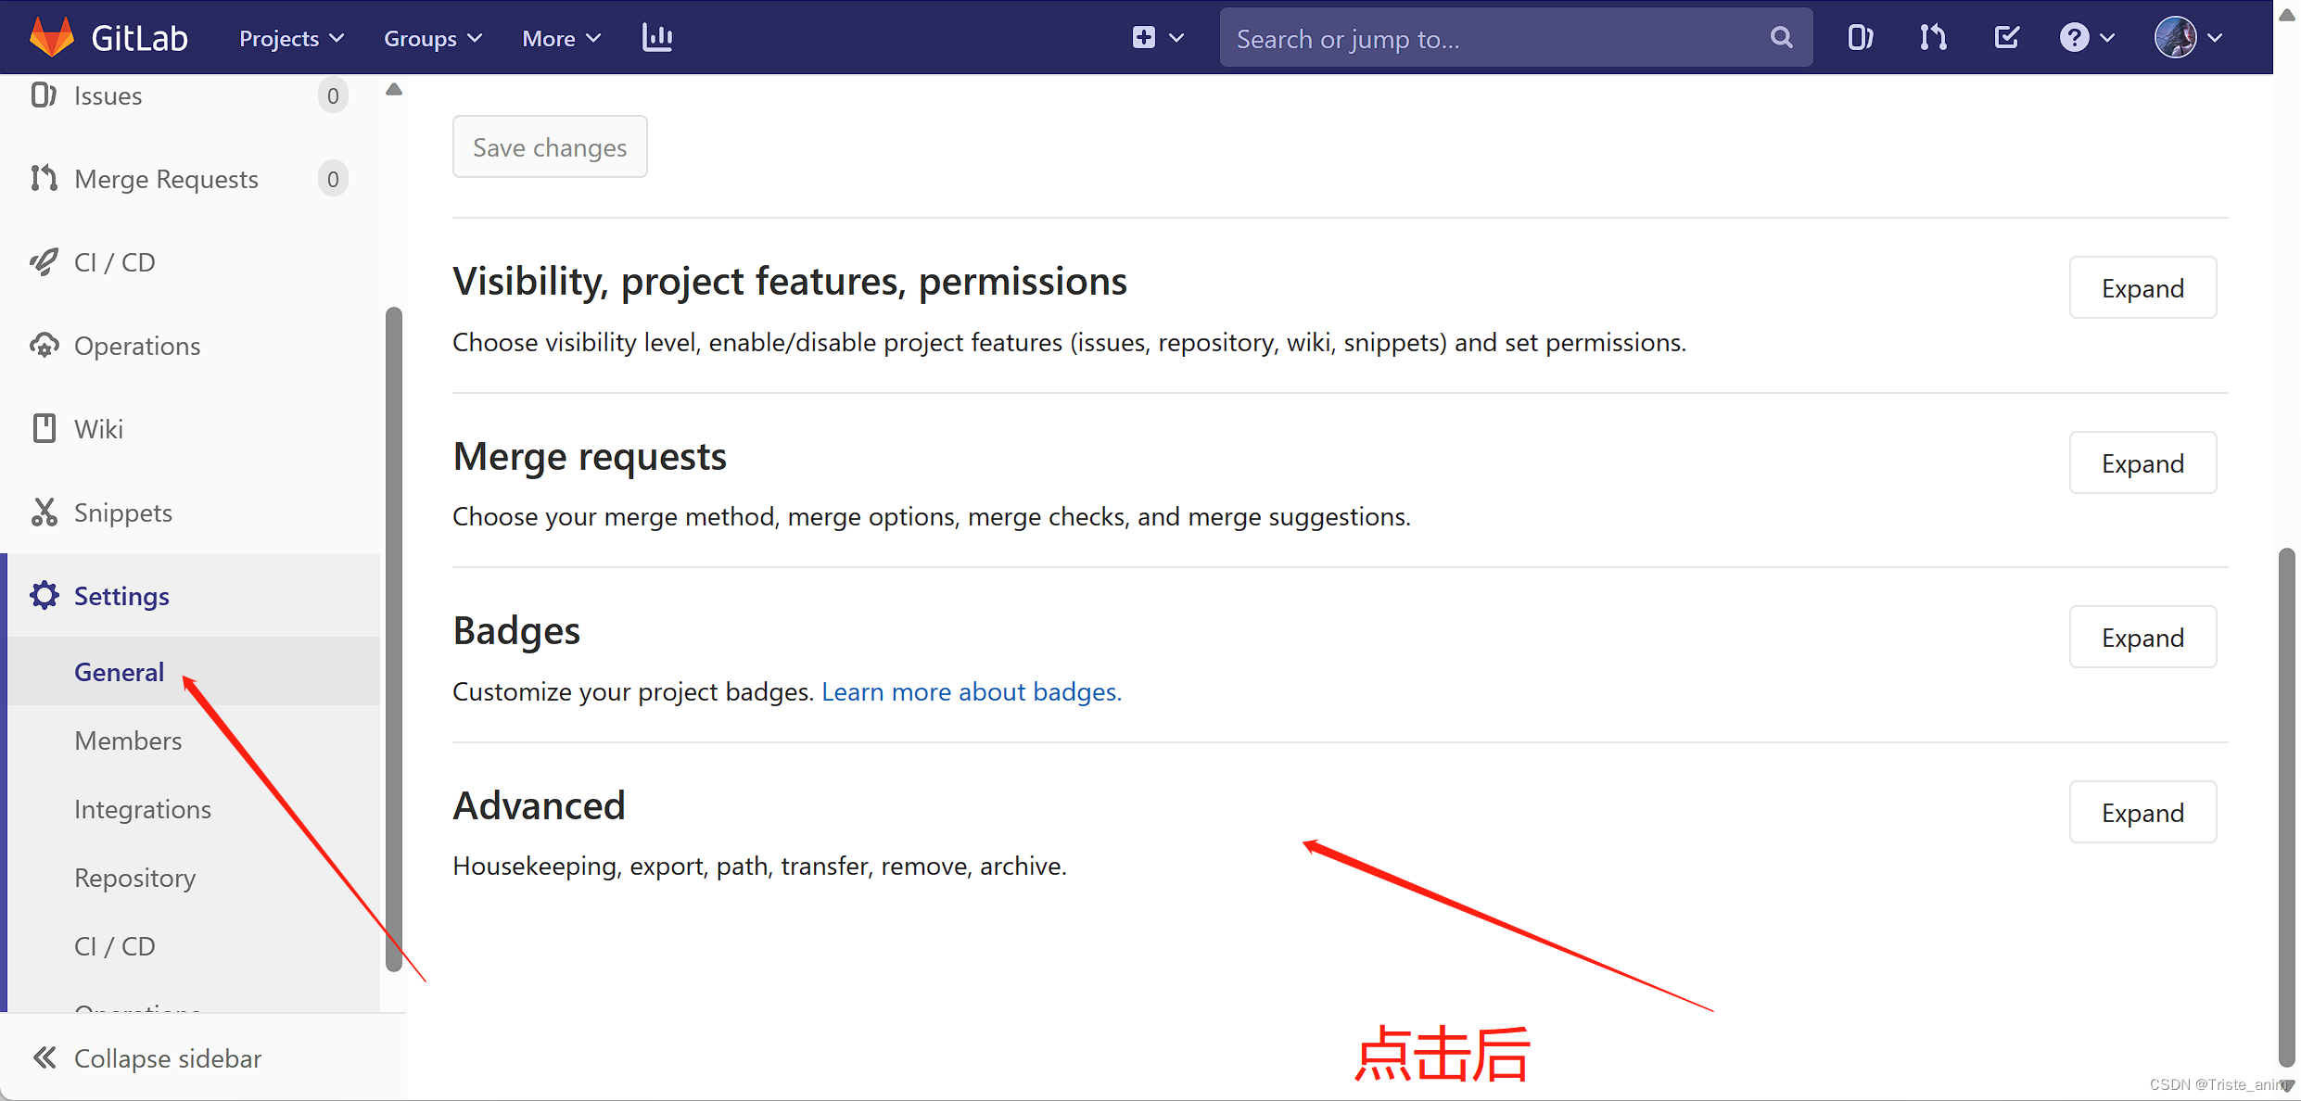Image resolution: width=2301 pixels, height=1101 pixels.
Task: Expand Visibility, project features, permissions section
Action: [x=2142, y=288]
